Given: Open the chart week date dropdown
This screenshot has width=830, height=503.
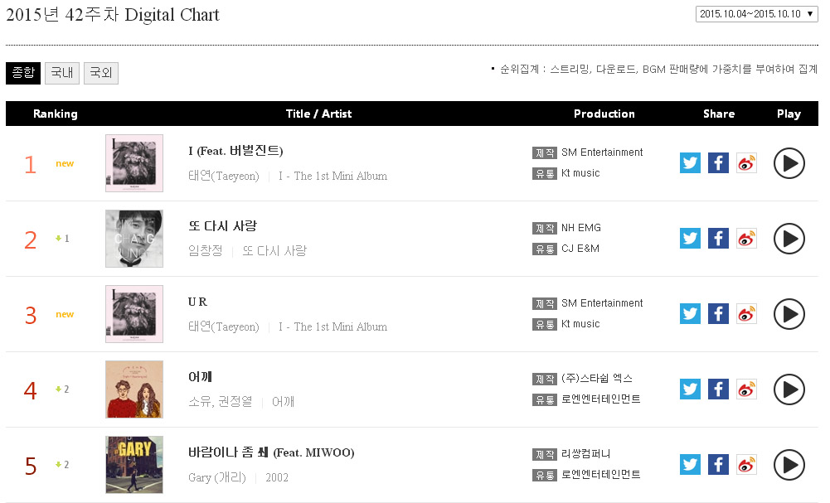Looking at the screenshot, I should pyautogui.click(x=756, y=14).
